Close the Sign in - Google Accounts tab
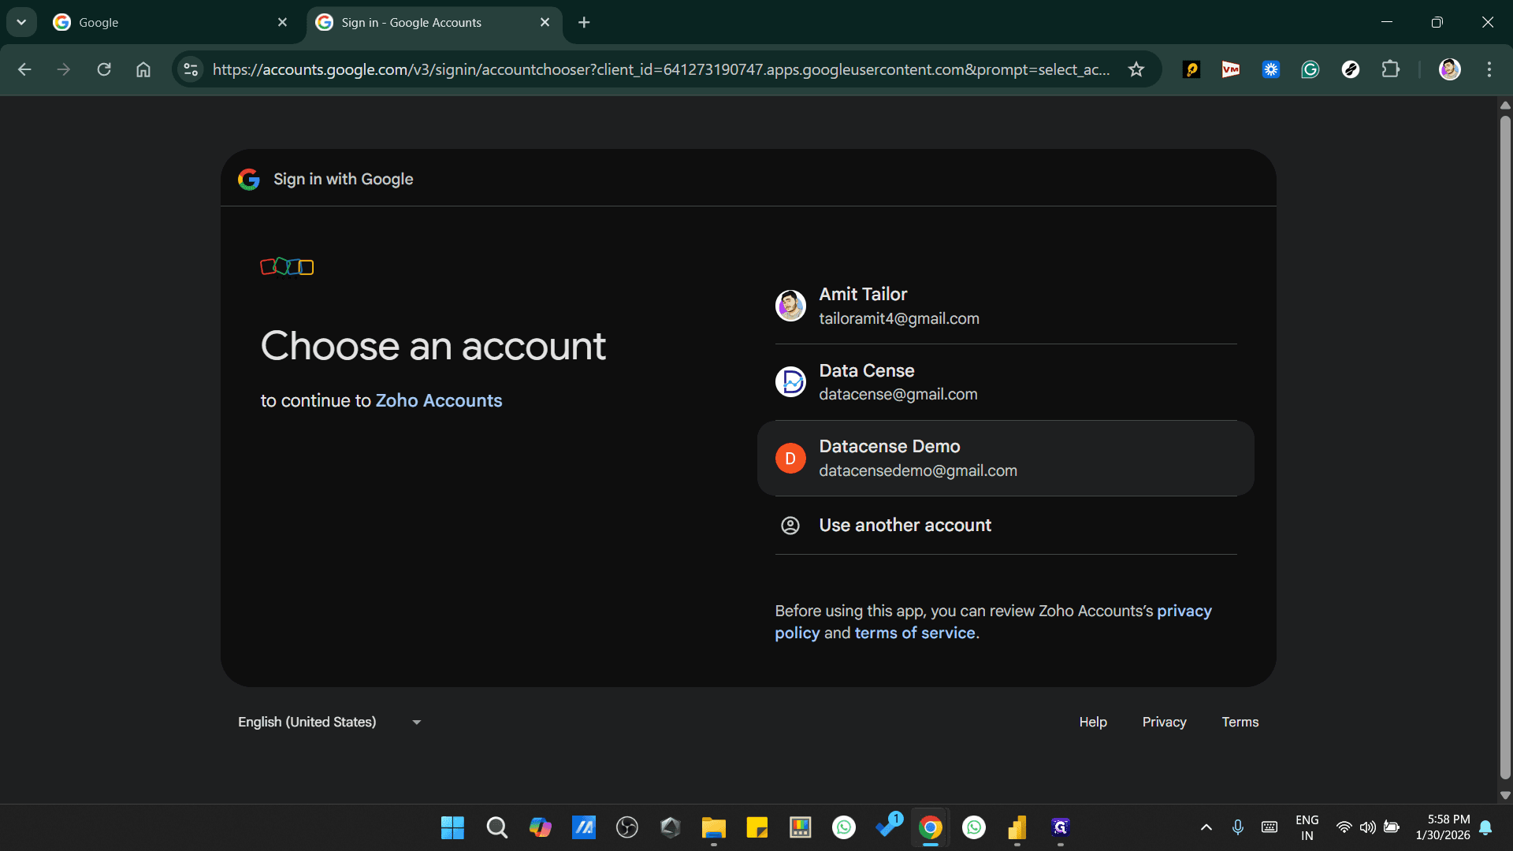Viewport: 1513px width, 851px height. click(x=545, y=23)
